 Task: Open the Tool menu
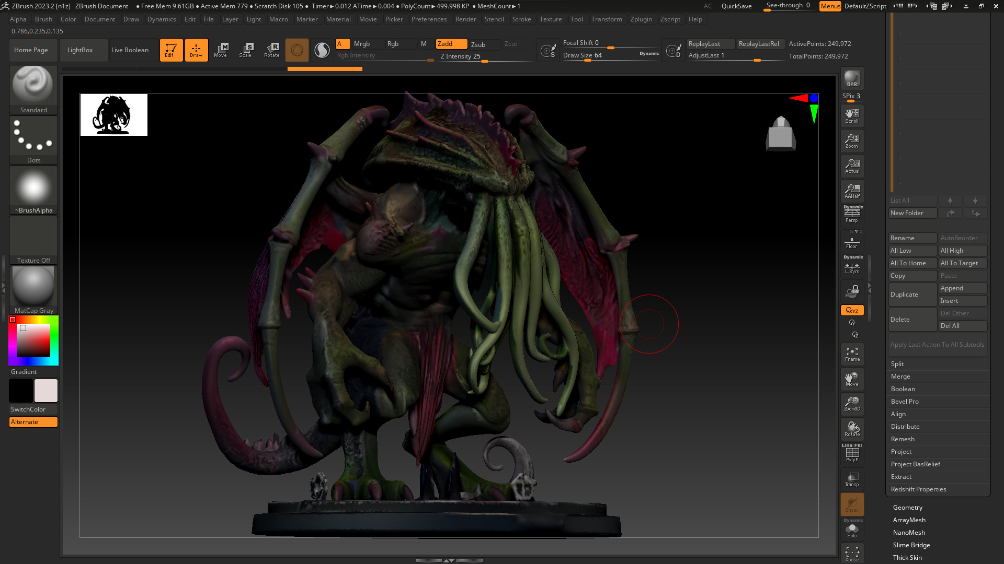click(576, 19)
